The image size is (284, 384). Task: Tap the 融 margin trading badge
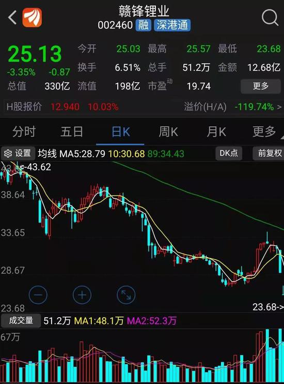[x=144, y=25]
